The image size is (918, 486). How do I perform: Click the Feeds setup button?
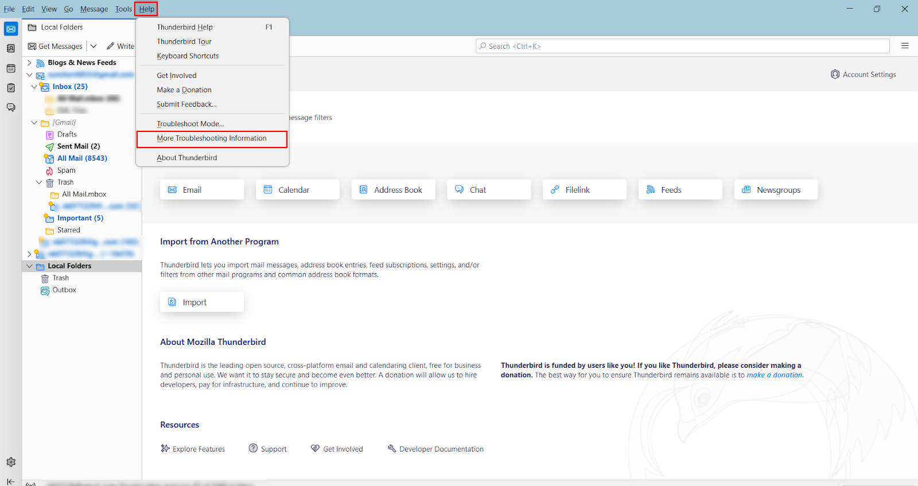pos(680,190)
